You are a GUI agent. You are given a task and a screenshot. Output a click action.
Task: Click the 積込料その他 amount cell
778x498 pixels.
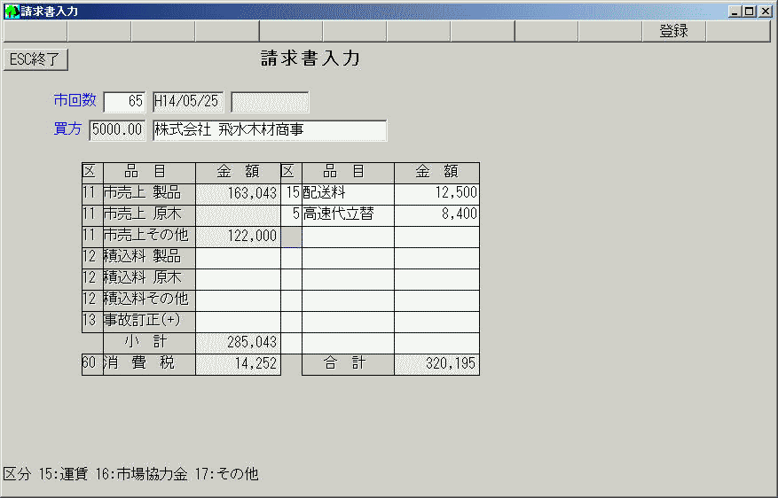(x=238, y=300)
